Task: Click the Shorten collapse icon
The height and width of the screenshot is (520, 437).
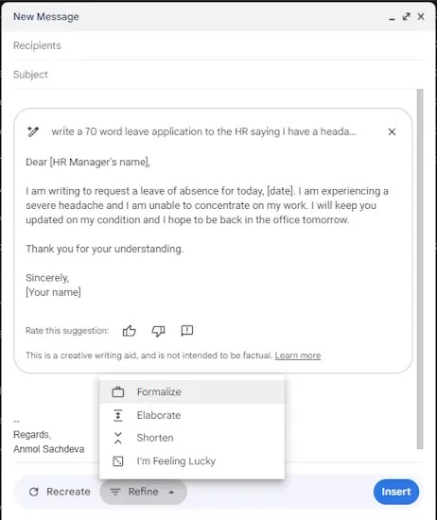Action: [118, 438]
